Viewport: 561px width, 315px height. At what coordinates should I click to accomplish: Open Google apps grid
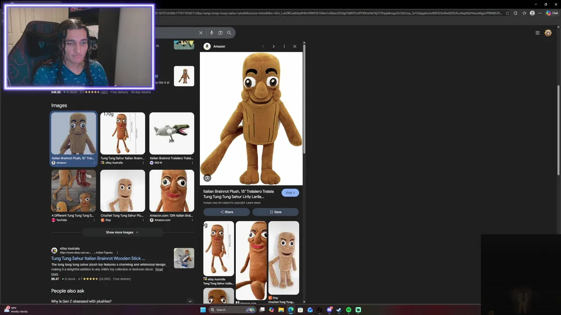[537, 33]
